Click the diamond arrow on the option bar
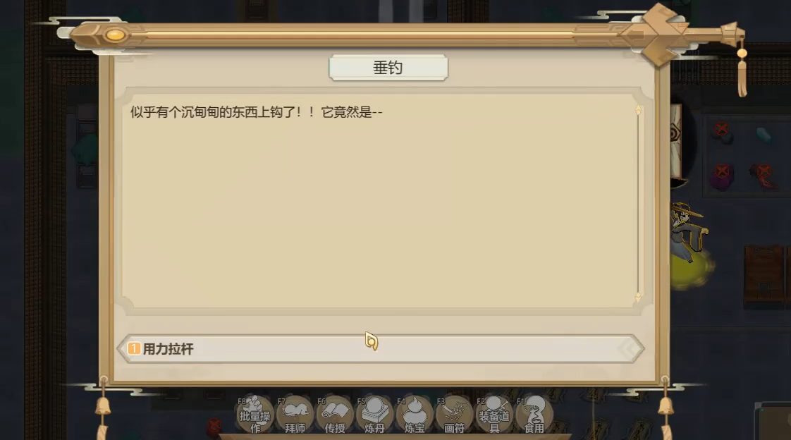 pyautogui.click(x=628, y=348)
